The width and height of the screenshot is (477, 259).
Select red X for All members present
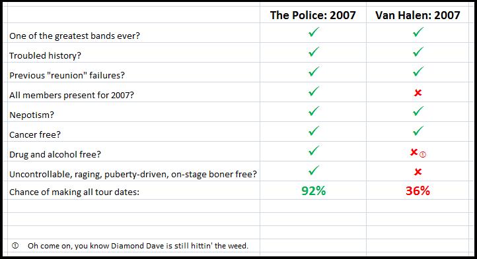click(418, 93)
